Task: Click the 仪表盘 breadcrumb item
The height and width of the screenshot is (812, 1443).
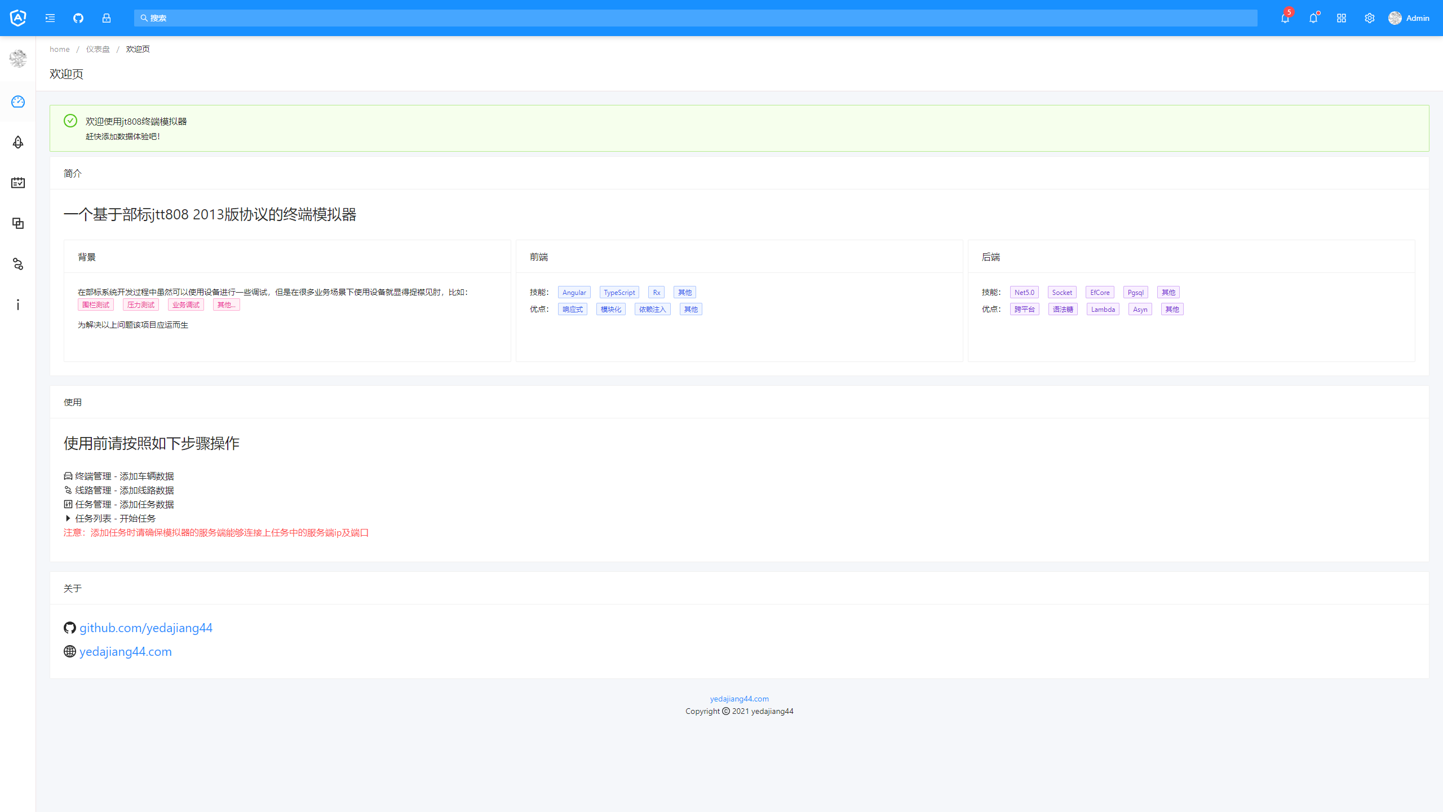Action: tap(98, 49)
